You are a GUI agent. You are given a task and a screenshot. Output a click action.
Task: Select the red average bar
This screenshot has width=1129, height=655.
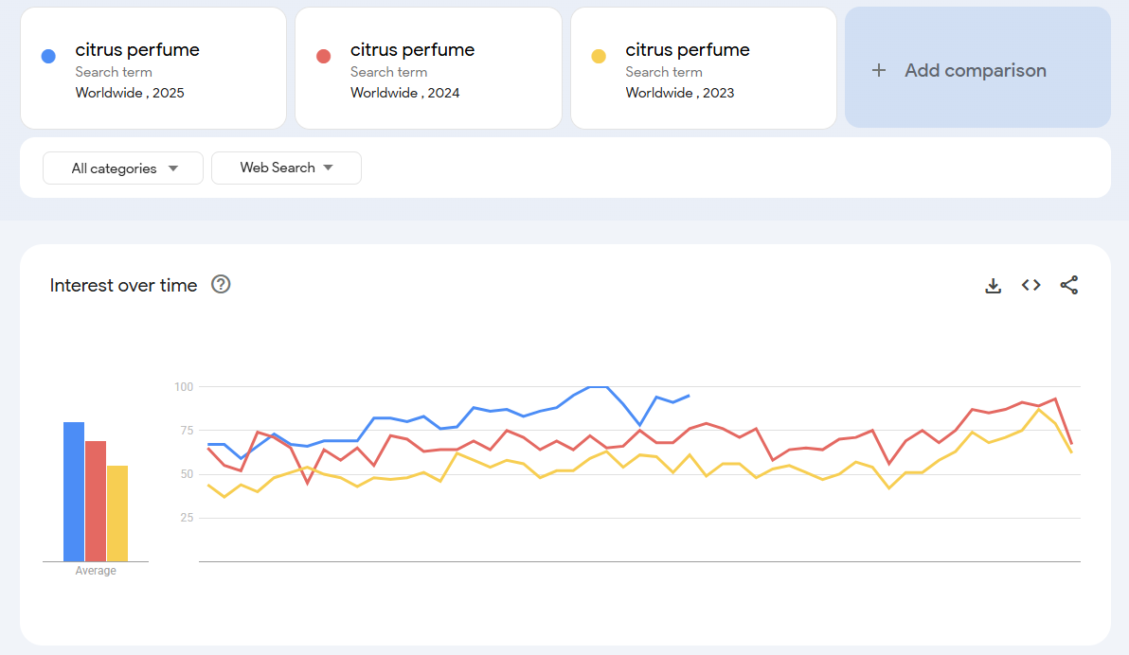tap(96, 501)
